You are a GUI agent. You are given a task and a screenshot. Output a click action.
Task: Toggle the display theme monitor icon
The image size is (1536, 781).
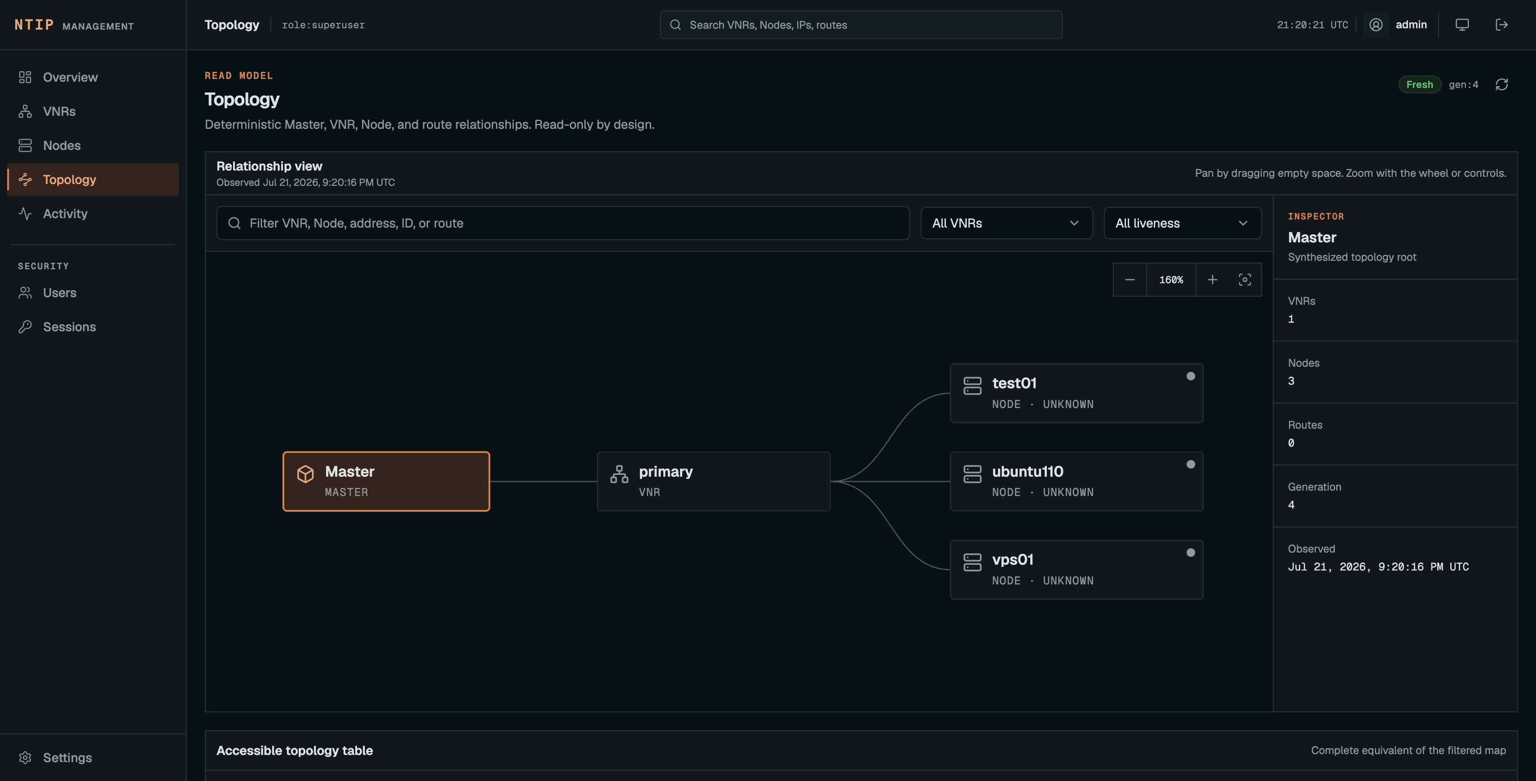tap(1462, 25)
